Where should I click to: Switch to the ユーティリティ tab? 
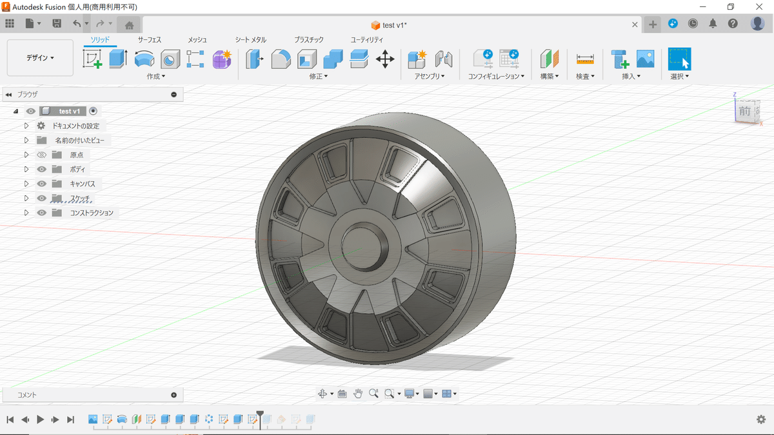[x=366, y=40]
